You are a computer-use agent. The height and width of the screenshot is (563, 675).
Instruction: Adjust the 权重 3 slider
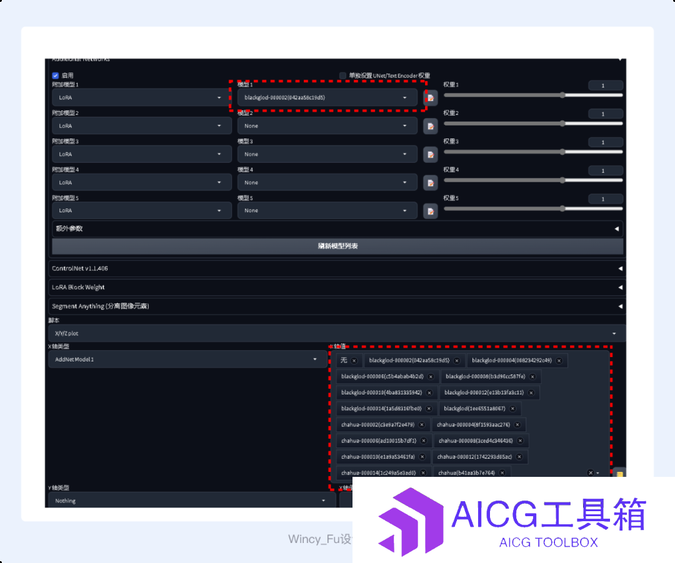click(x=533, y=152)
